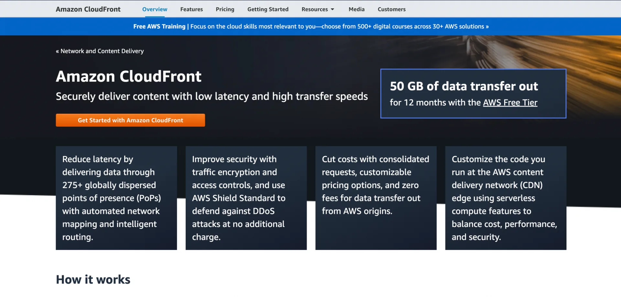
Task: Open the Free AWS Training banner link
Action: point(311,27)
